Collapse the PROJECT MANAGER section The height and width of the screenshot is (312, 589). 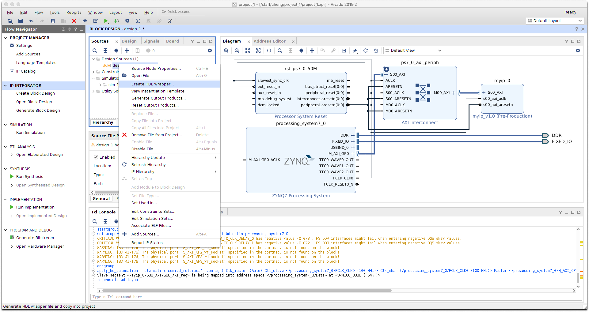point(6,38)
